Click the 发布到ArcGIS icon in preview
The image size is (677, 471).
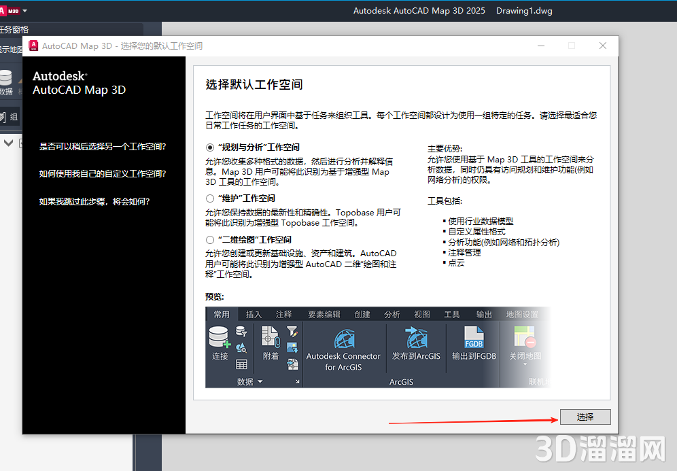[x=416, y=338]
